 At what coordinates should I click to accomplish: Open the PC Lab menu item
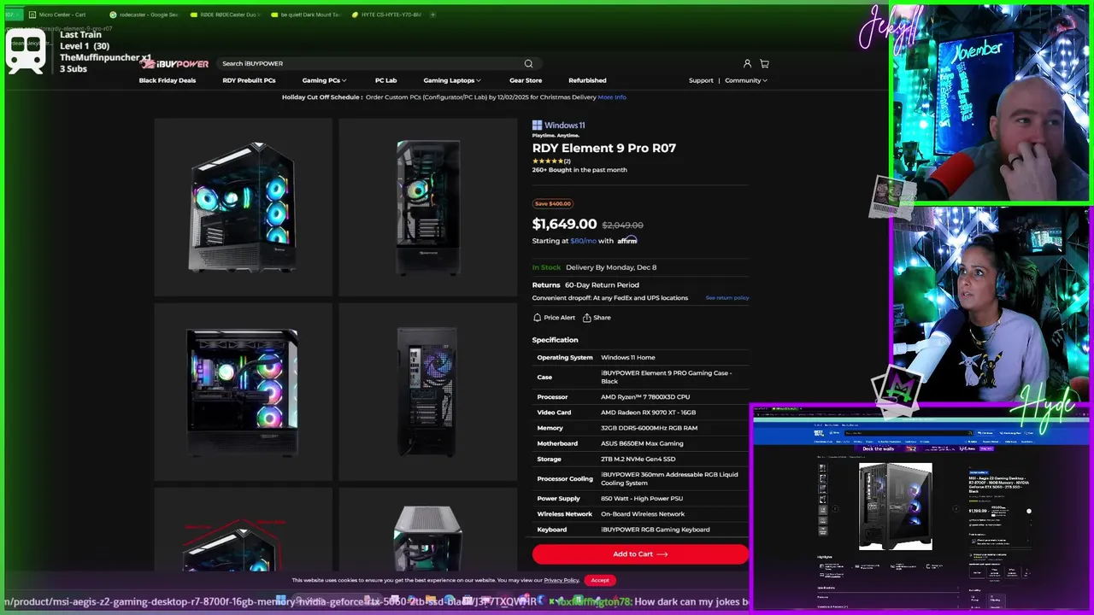pyautogui.click(x=385, y=80)
